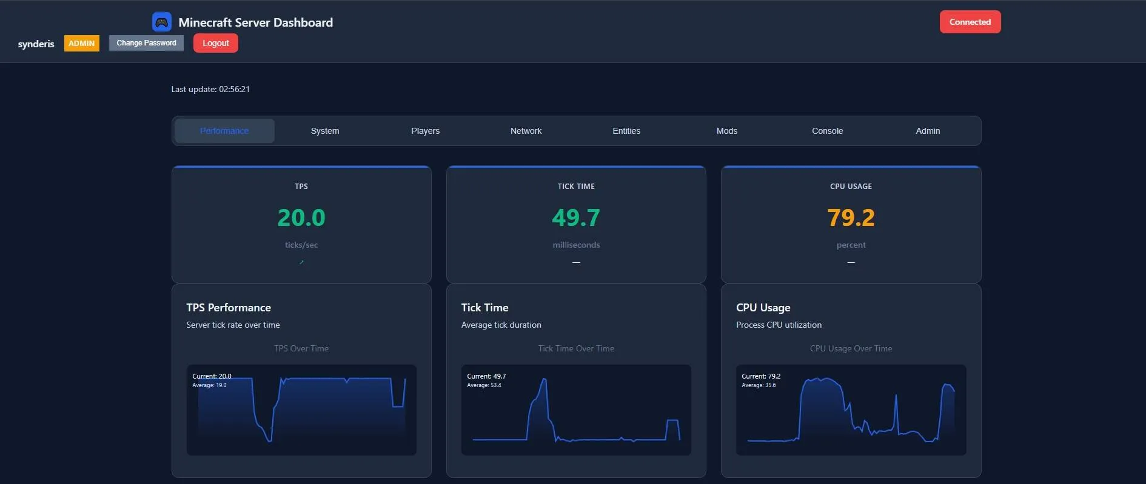Screen dimensions: 1146x484
Task: Click the Tick Time Over Time chart
Action: pos(576,409)
